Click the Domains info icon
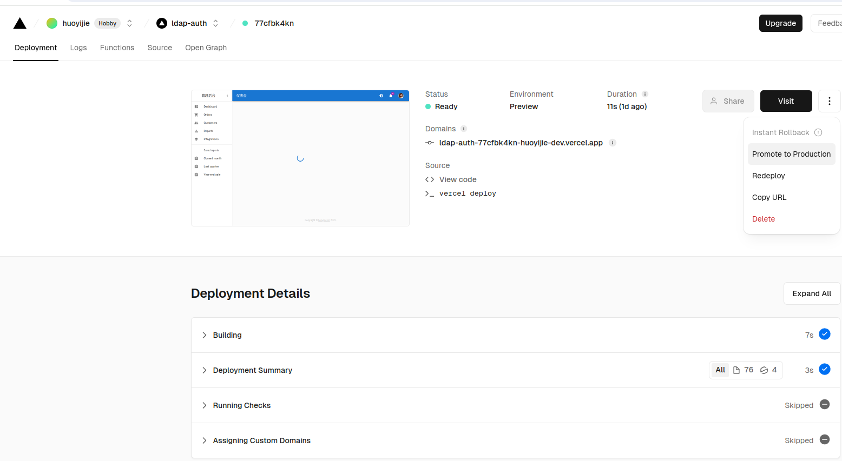 pyautogui.click(x=464, y=129)
